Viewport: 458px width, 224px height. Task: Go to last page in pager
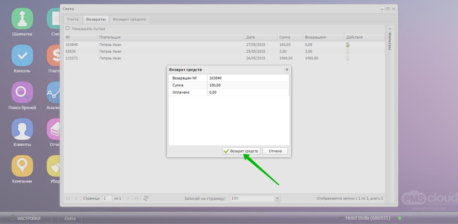click(x=136, y=198)
